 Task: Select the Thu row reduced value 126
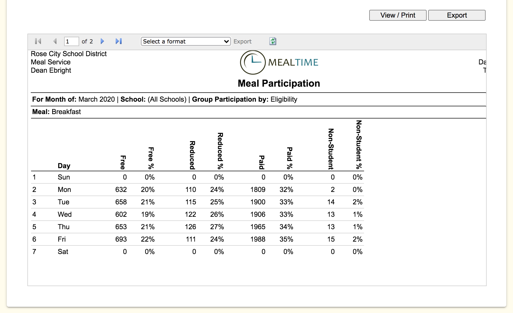tap(190, 227)
